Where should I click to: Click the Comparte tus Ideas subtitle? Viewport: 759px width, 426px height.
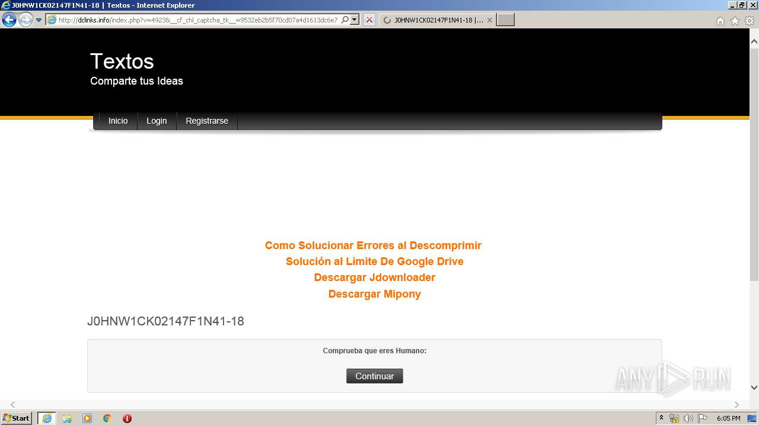pyautogui.click(x=136, y=81)
